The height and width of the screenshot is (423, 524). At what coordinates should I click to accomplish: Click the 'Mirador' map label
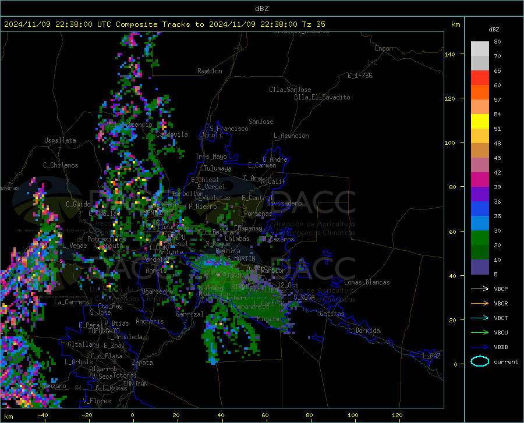click(x=270, y=319)
